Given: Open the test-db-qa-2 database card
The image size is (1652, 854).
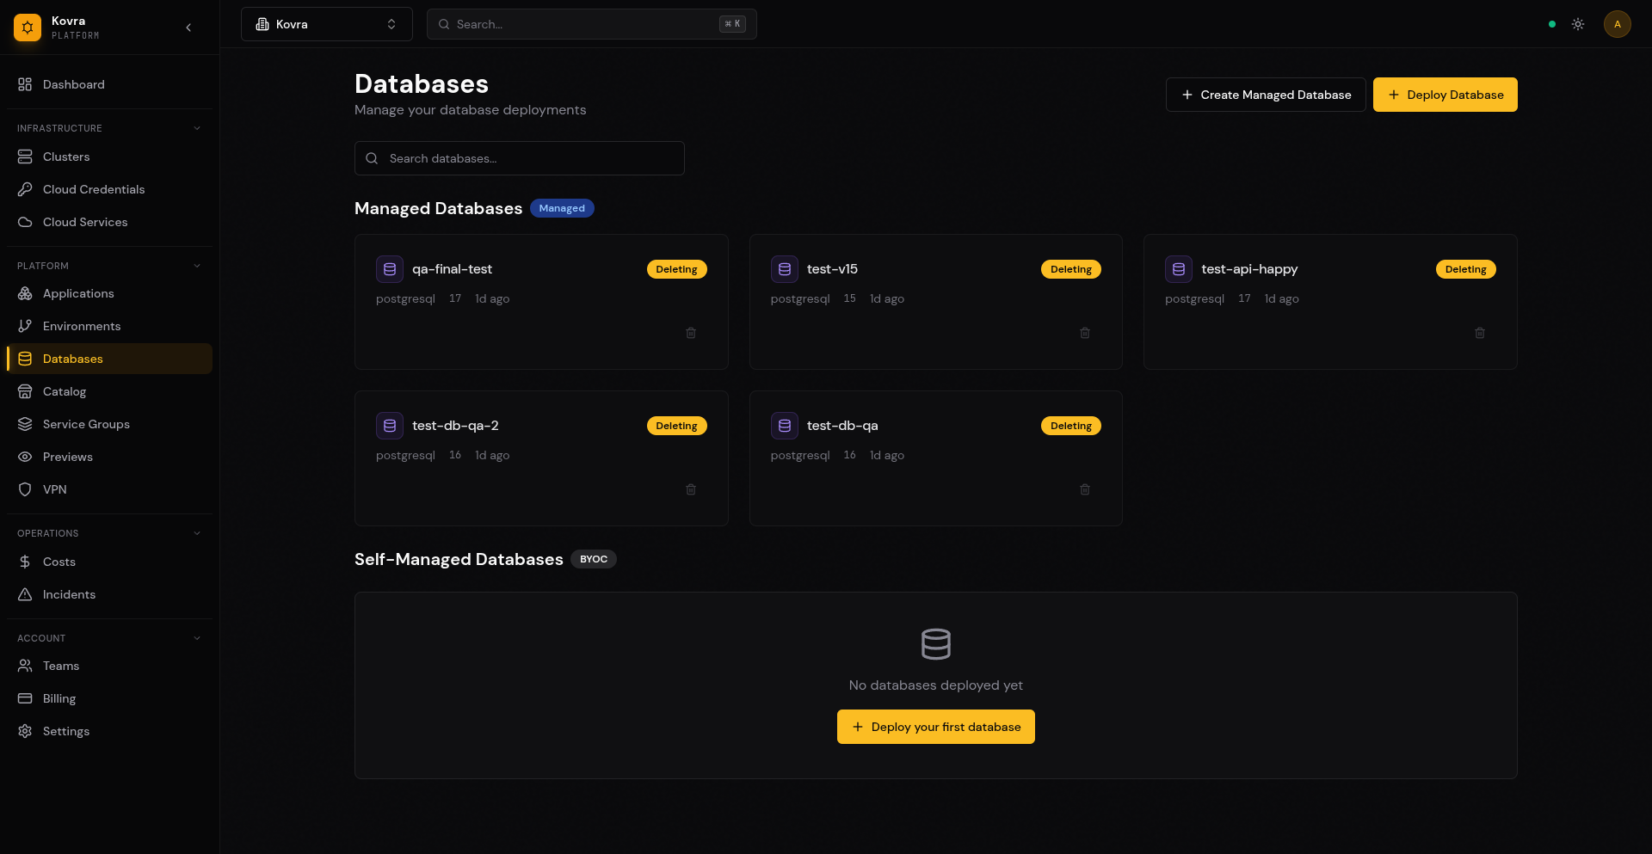Looking at the screenshot, I should pyautogui.click(x=541, y=458).
